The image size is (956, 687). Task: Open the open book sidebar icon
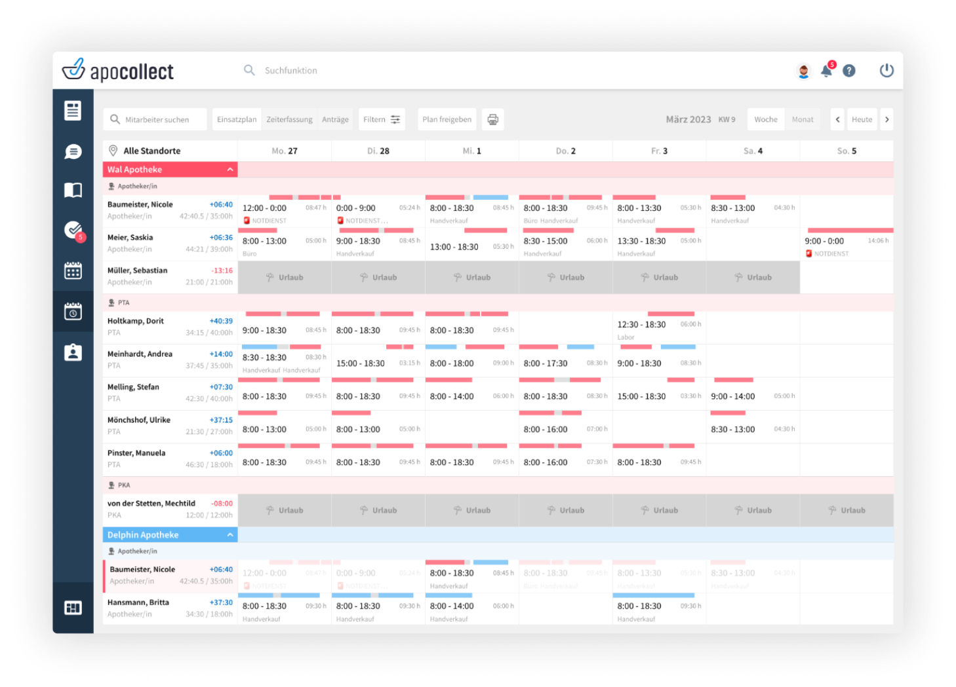tap(73, 191)
